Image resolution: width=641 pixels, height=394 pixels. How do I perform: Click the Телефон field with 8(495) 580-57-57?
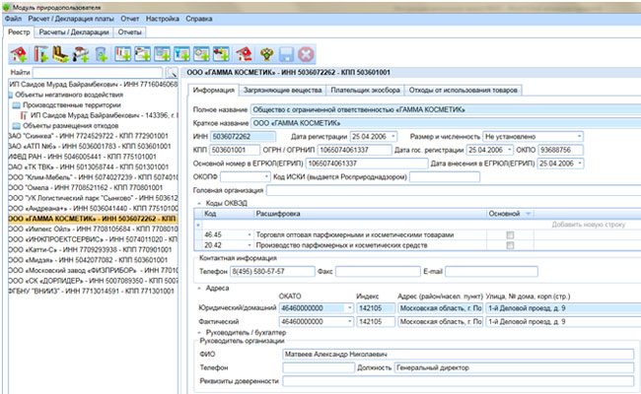pos(272,271)
